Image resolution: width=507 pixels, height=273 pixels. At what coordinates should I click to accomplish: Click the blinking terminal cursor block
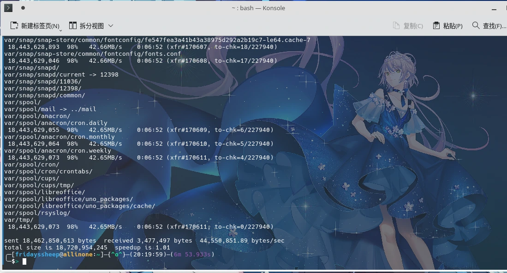24,261
